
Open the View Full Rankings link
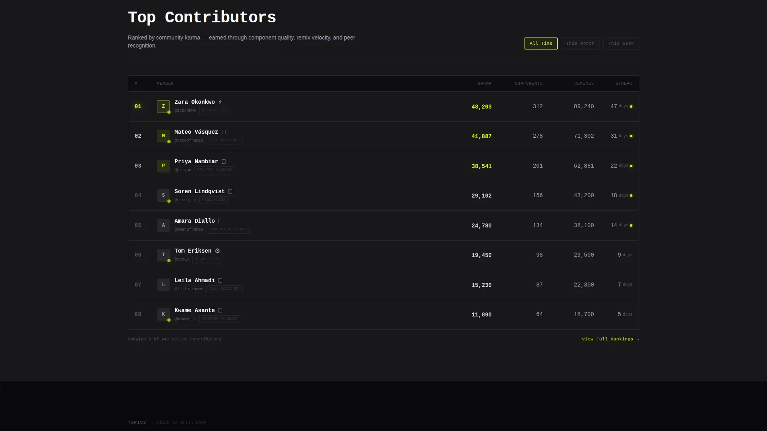(610, 339)
